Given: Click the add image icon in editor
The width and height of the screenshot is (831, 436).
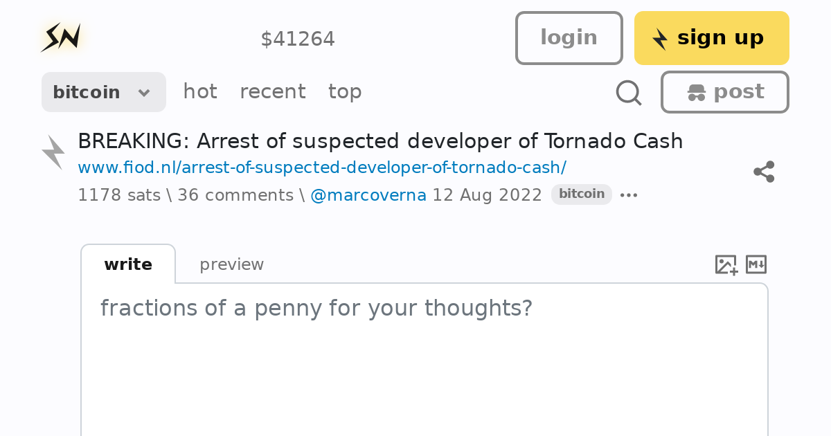Looking at the screenshot, I should click(x=726, y=264).
